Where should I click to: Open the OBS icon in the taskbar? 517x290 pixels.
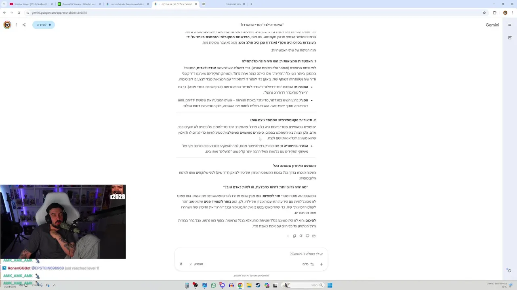coord(195,285)
